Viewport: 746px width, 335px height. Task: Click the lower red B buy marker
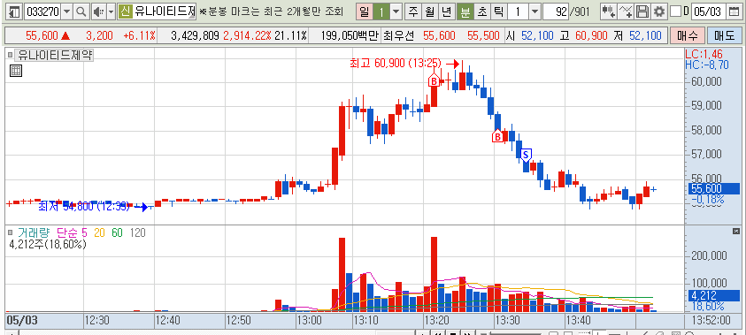(497, 136)
